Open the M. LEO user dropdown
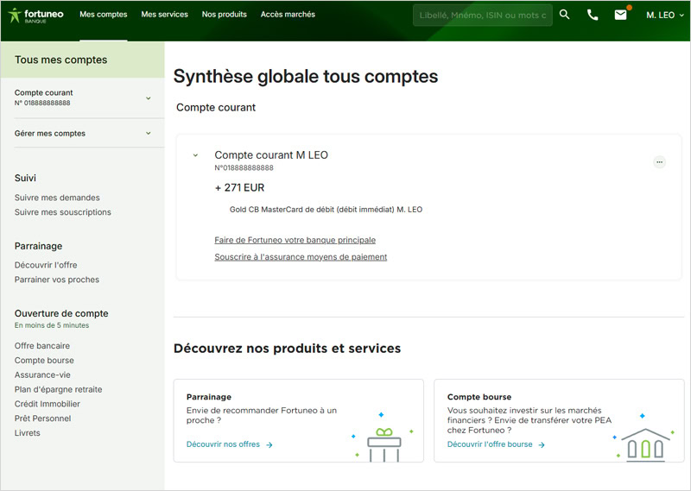This screenshot has width=691, height=491. pyautogui.click(x=664, y=15)
